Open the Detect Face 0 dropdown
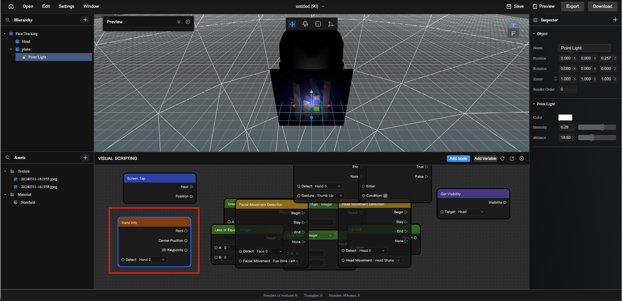The image size is (622, 301). coord(270,251)
